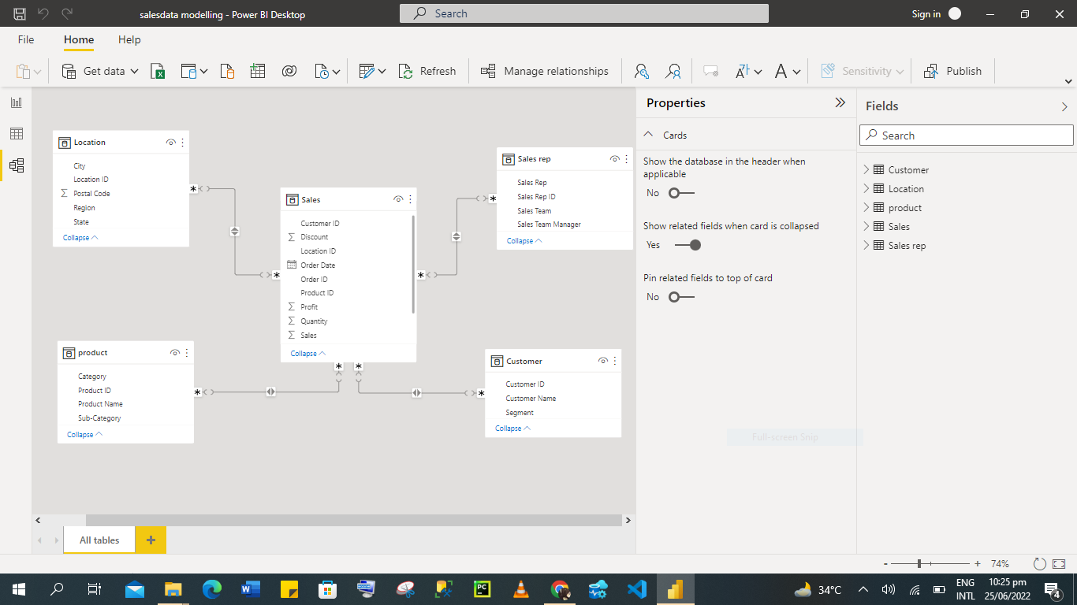Enable Pin related fields to top of card
The image size is (1077, 605).
coord(676,297)
